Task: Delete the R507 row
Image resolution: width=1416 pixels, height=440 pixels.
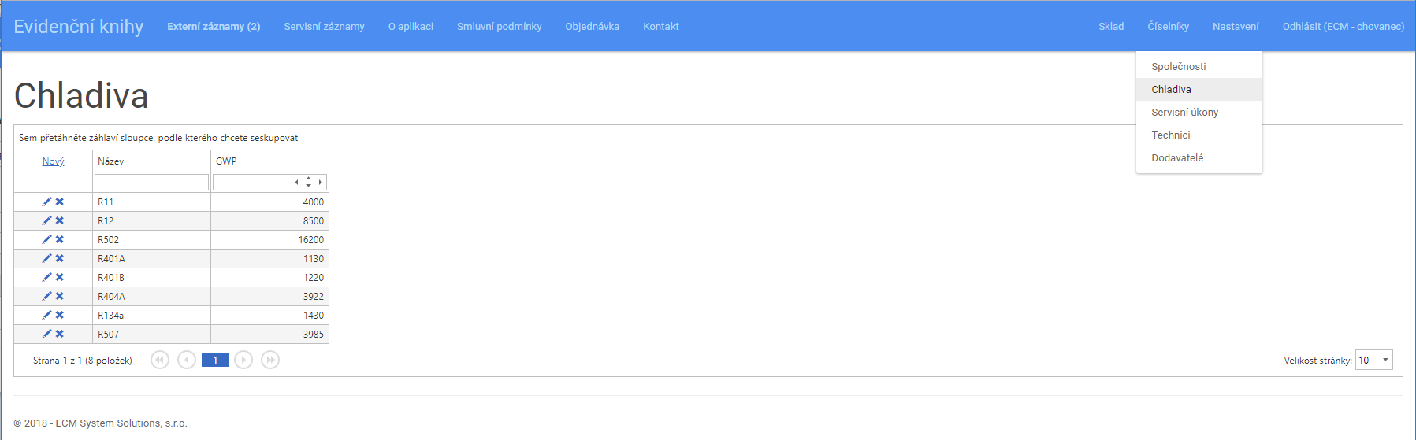Action: (x=59, y=334)
